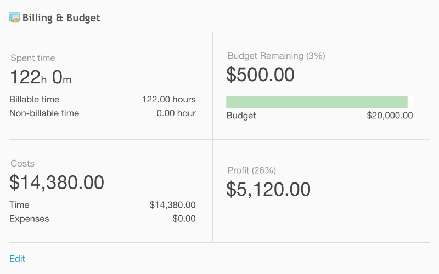Select the Non-billable time row label

point(44,113)
